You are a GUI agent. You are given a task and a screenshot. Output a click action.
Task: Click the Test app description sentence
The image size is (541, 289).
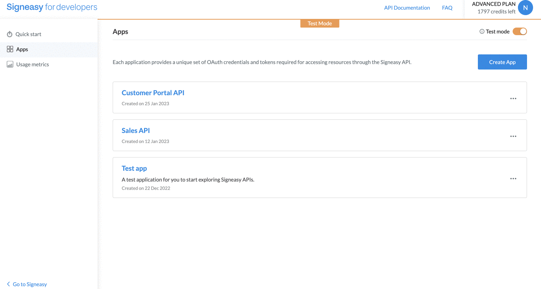click(x=188, y=179)
